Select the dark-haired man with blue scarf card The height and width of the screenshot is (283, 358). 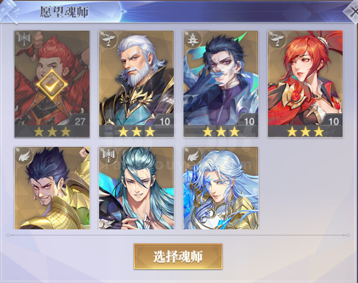click(x=221, y=84)
